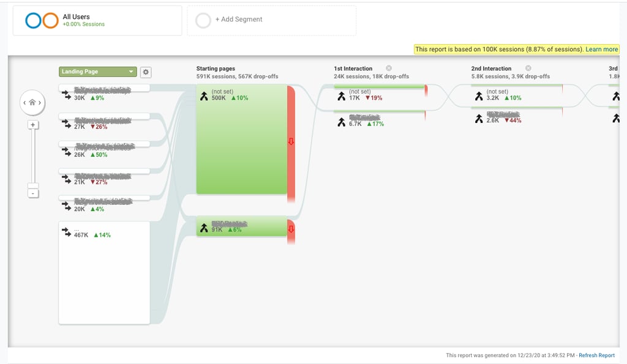Remove the 2nd Interaction step with its X

pos(528,69)
